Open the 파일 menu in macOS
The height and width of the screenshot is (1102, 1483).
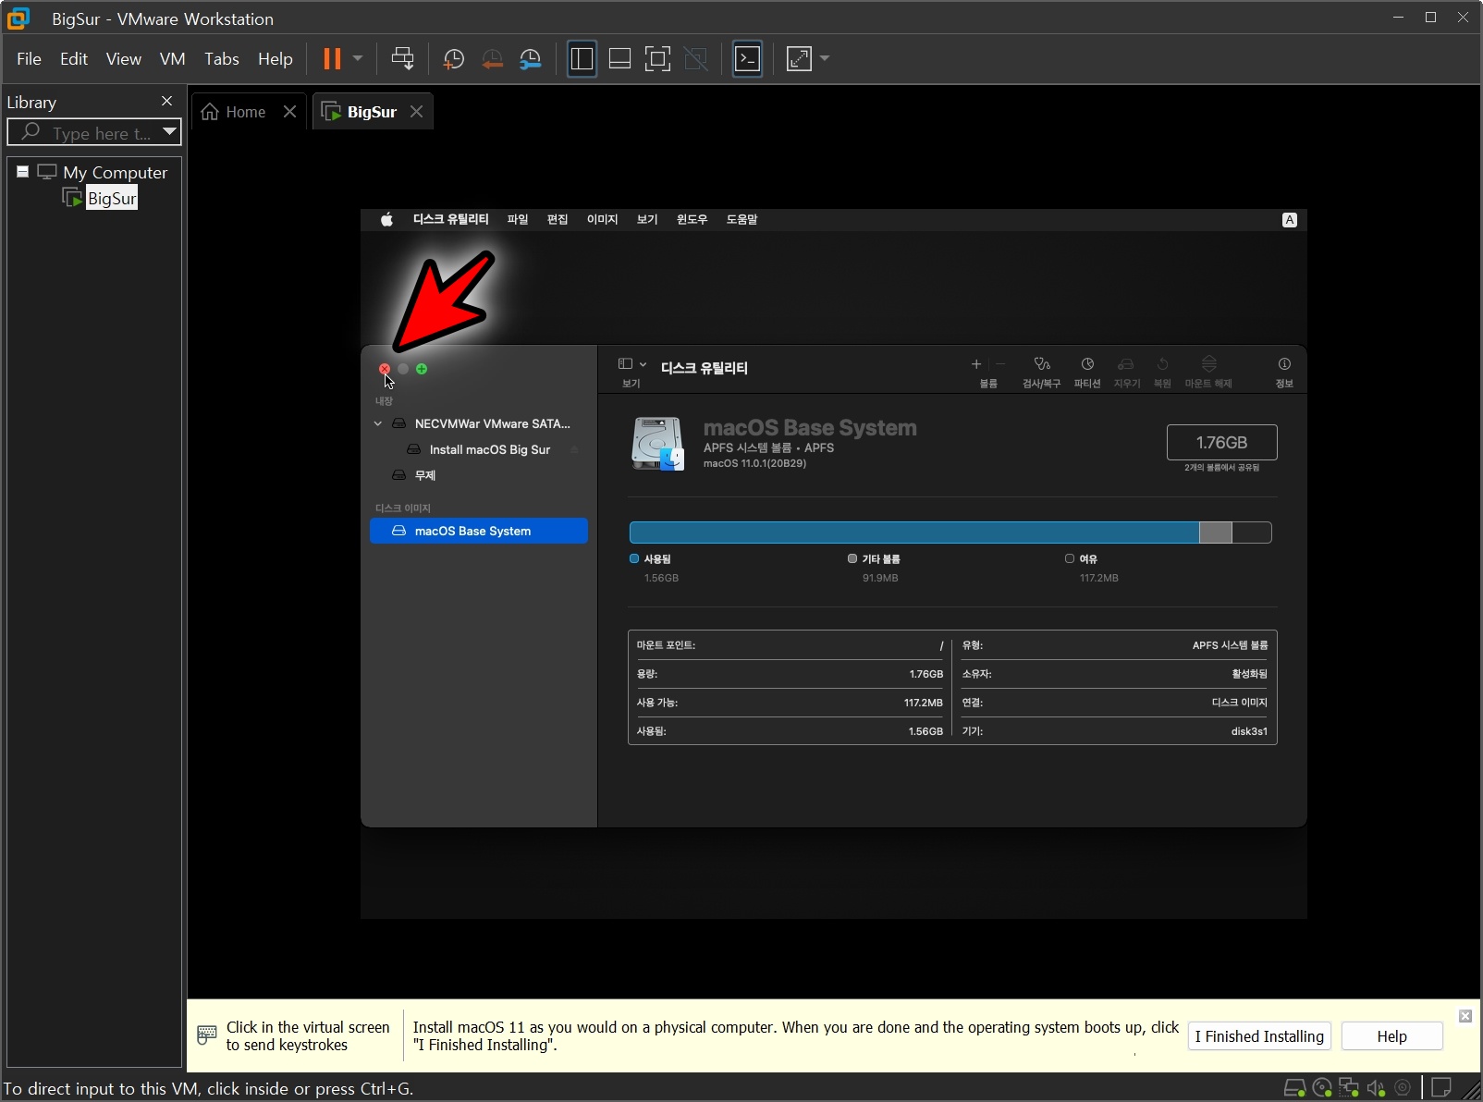point(518,220)
